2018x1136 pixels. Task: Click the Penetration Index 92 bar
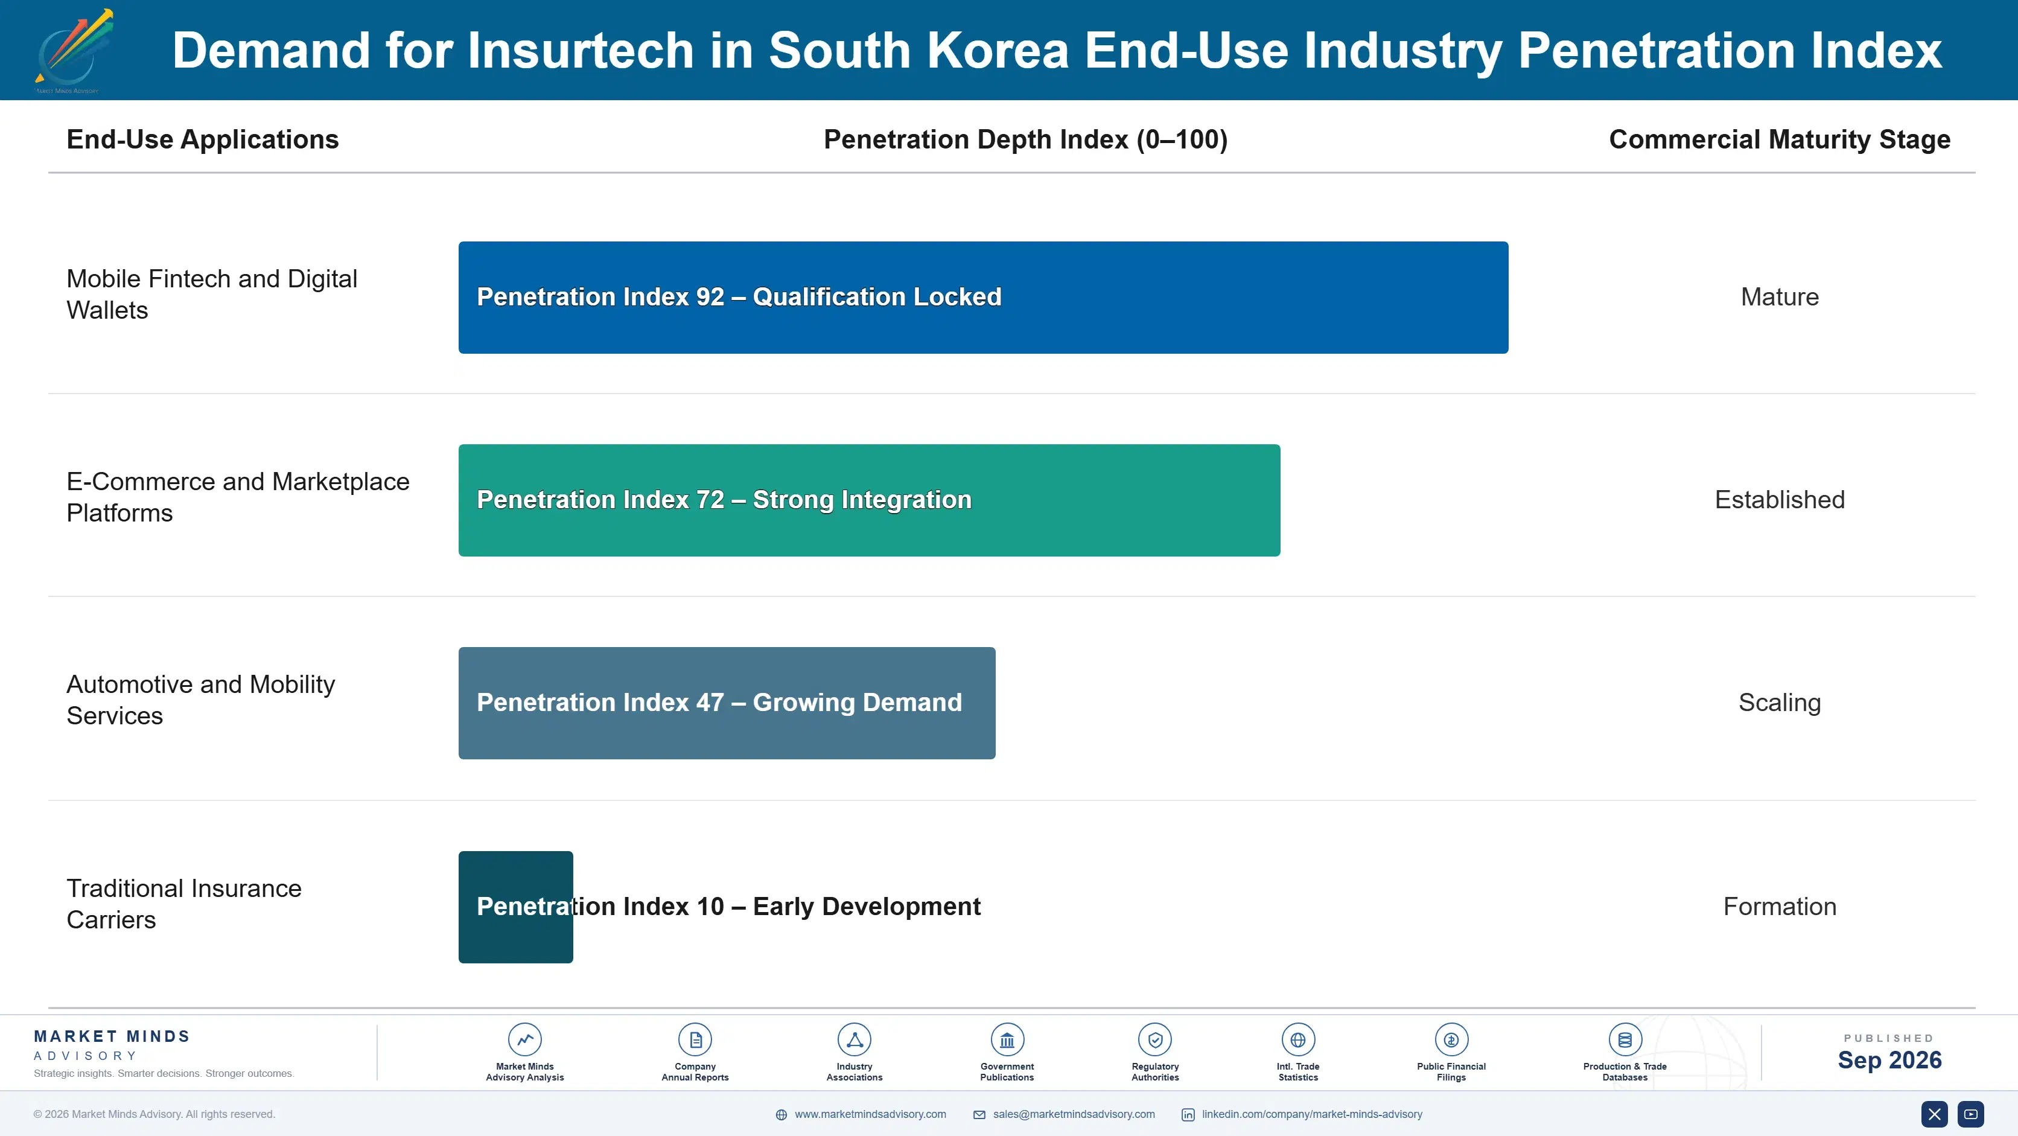click(983, 297)
